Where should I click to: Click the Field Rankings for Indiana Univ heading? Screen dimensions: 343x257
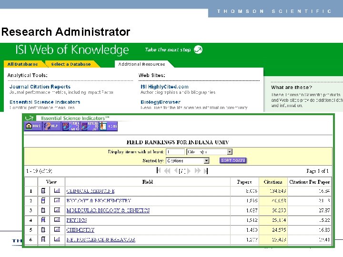point(178,142)
